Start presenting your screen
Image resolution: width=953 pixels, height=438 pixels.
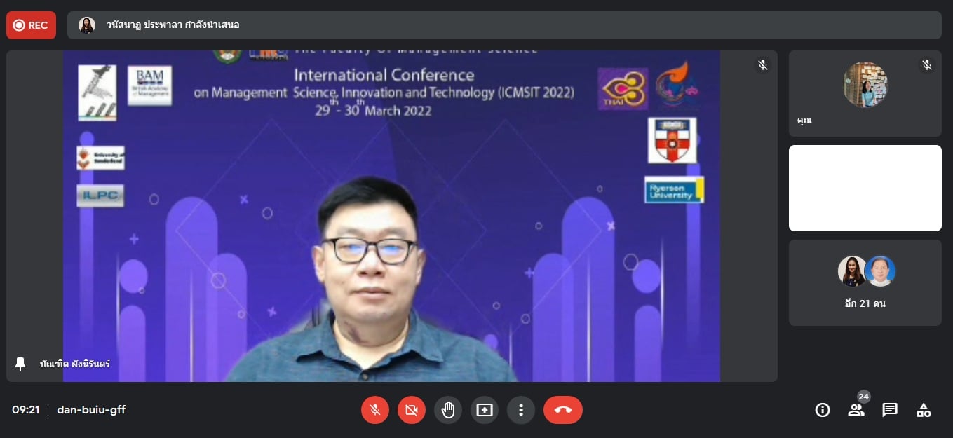(485, 410)
